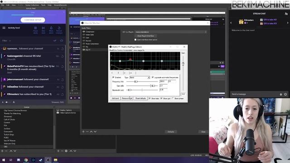The width and height of the screenshot is (290, 163).
Task: Replay the nyxmoon_ follow alert
Action: (x=63, y=49)
